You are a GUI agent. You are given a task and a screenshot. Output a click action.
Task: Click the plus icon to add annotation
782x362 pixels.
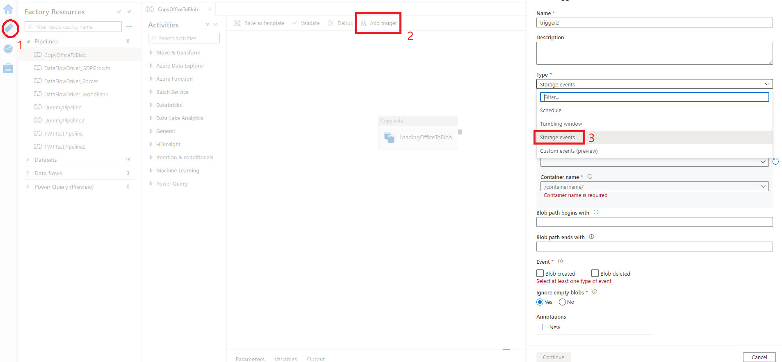[x=543, y=327]
